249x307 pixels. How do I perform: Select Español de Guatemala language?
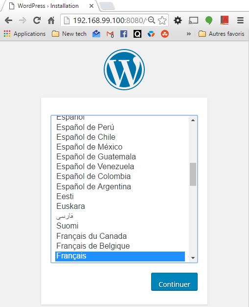(120, 156)
